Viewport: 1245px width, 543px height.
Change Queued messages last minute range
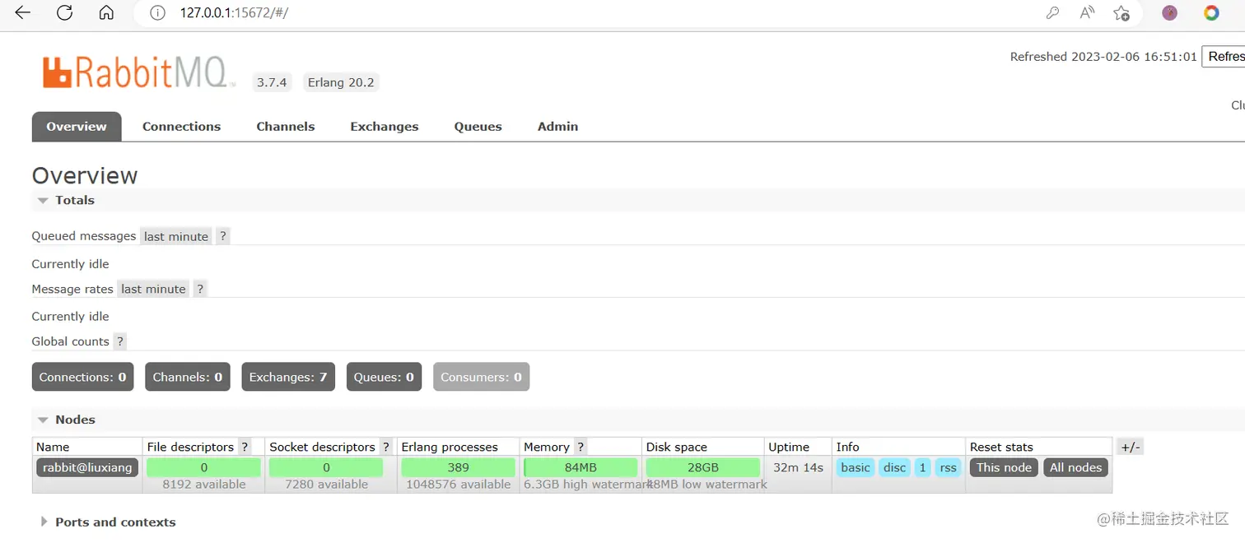click(x=176, y=236)
